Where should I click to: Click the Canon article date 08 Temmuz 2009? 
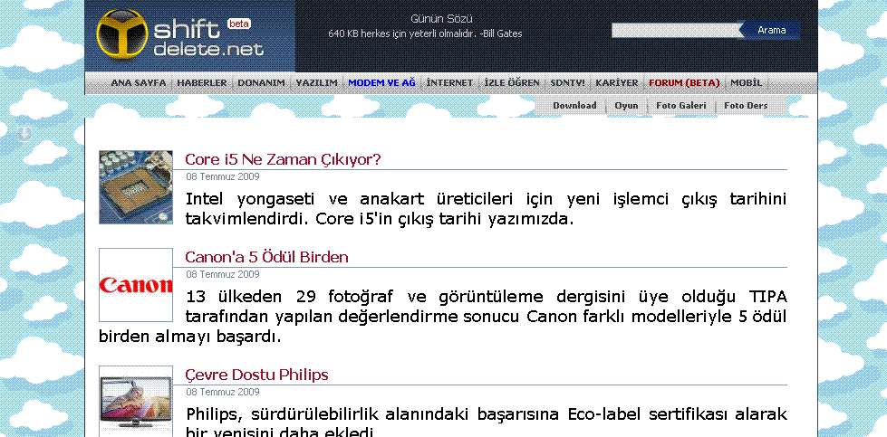coord(223,274)
